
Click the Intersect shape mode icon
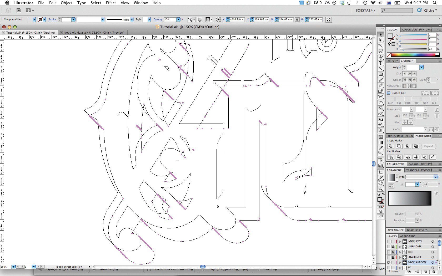(407, 146)
